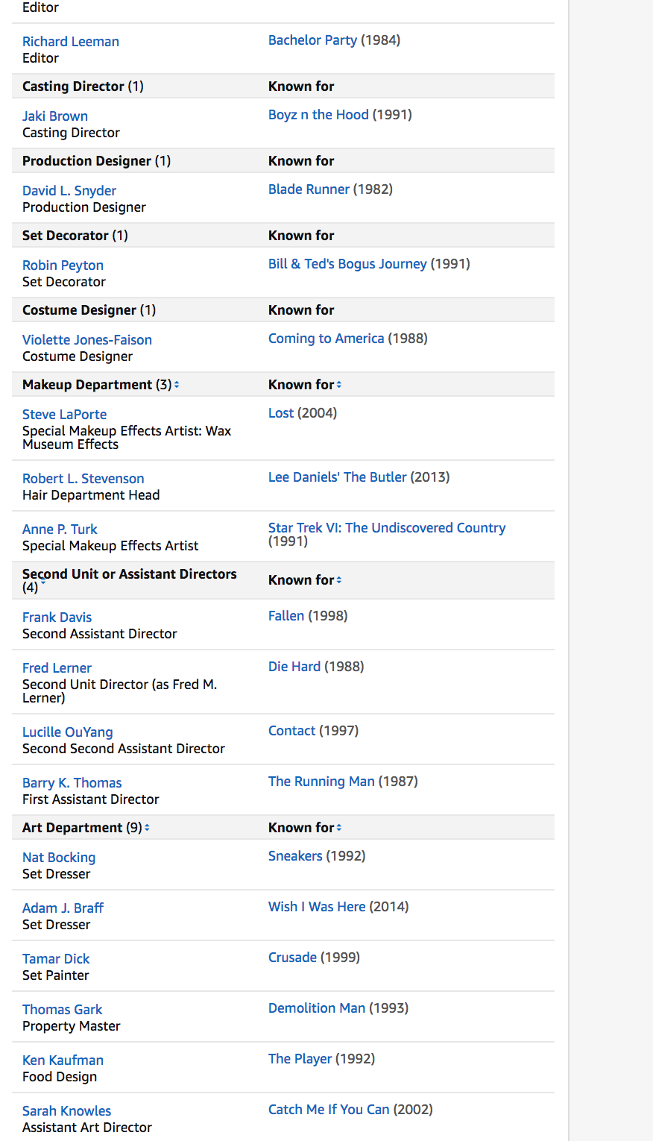Open Bill & Ted's Bogus Journey link

tap(347, 264)
